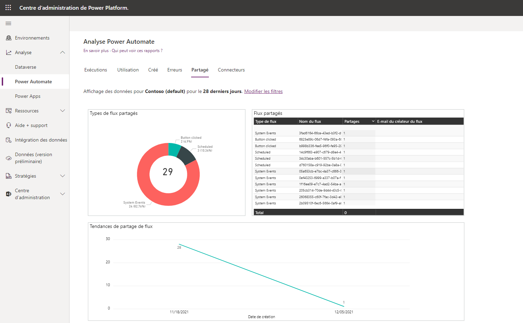Click the Stratégies icon in sidebar
The width and height of the screenshot is (523, 323).
(x=9, y=176)
